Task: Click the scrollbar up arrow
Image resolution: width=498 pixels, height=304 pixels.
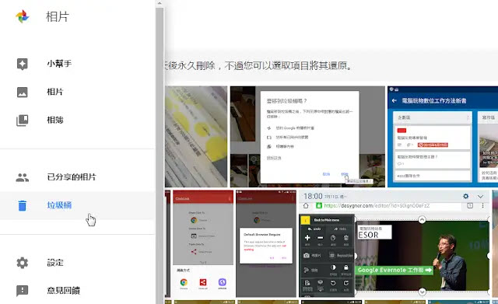Action: pos(160,3)
